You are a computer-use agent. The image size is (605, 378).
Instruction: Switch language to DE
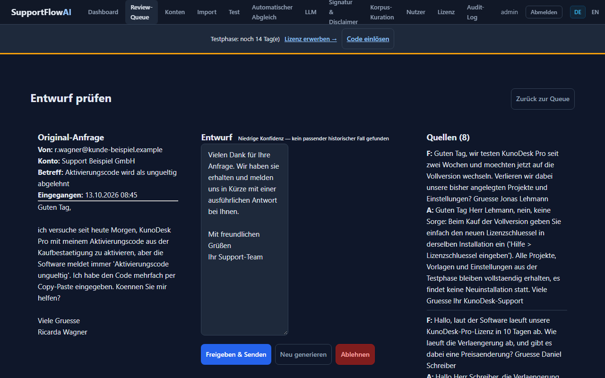pos(578,12)
